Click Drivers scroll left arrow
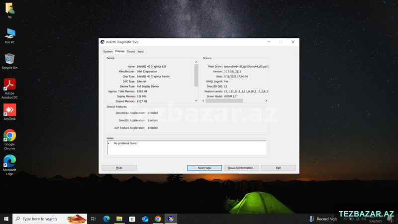The image size is (398, 224). [x=203, y=101]
